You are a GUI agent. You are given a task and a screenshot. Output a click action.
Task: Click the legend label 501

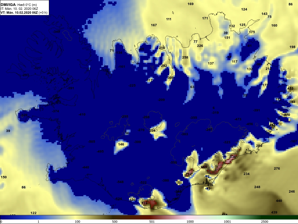(152, 222)
